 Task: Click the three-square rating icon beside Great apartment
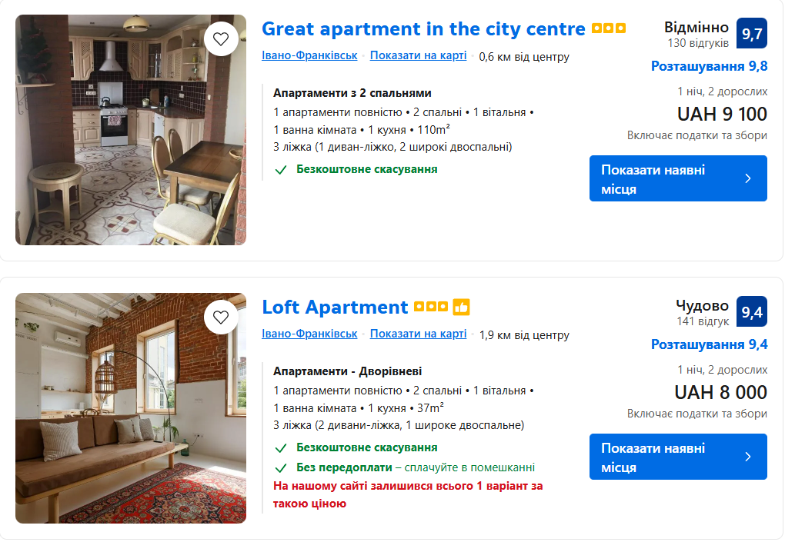tap(608, 29)
